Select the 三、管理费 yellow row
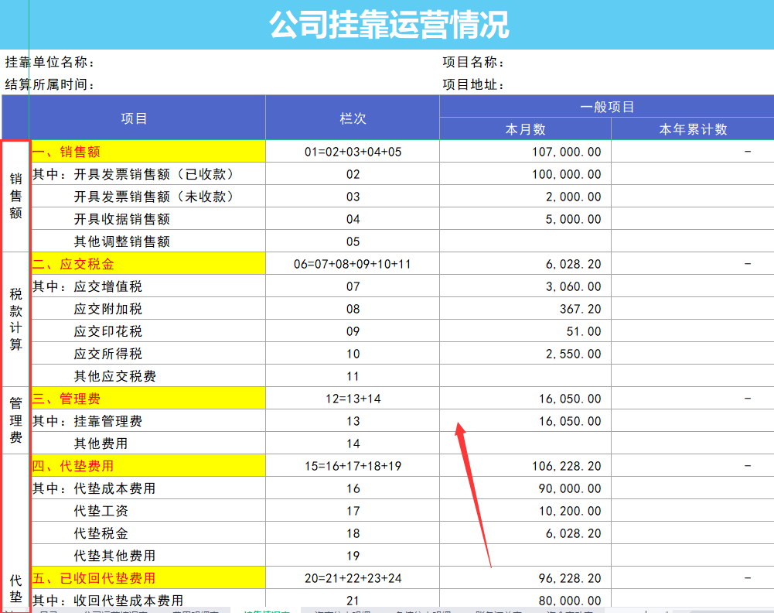Screen dimensions: 774x613 click(147, 398)
